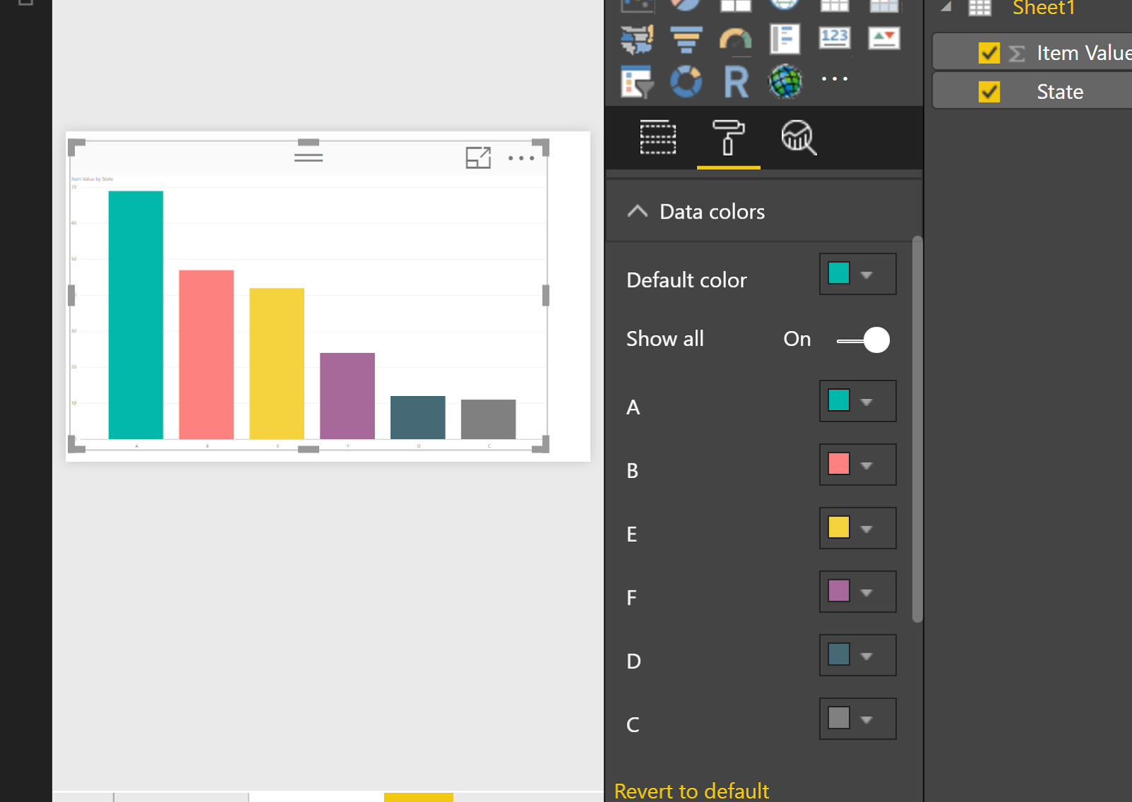This screenshot has width=1132, height=802.
Task: Collapse the Data colors section
Action: [x=637, y=211]
